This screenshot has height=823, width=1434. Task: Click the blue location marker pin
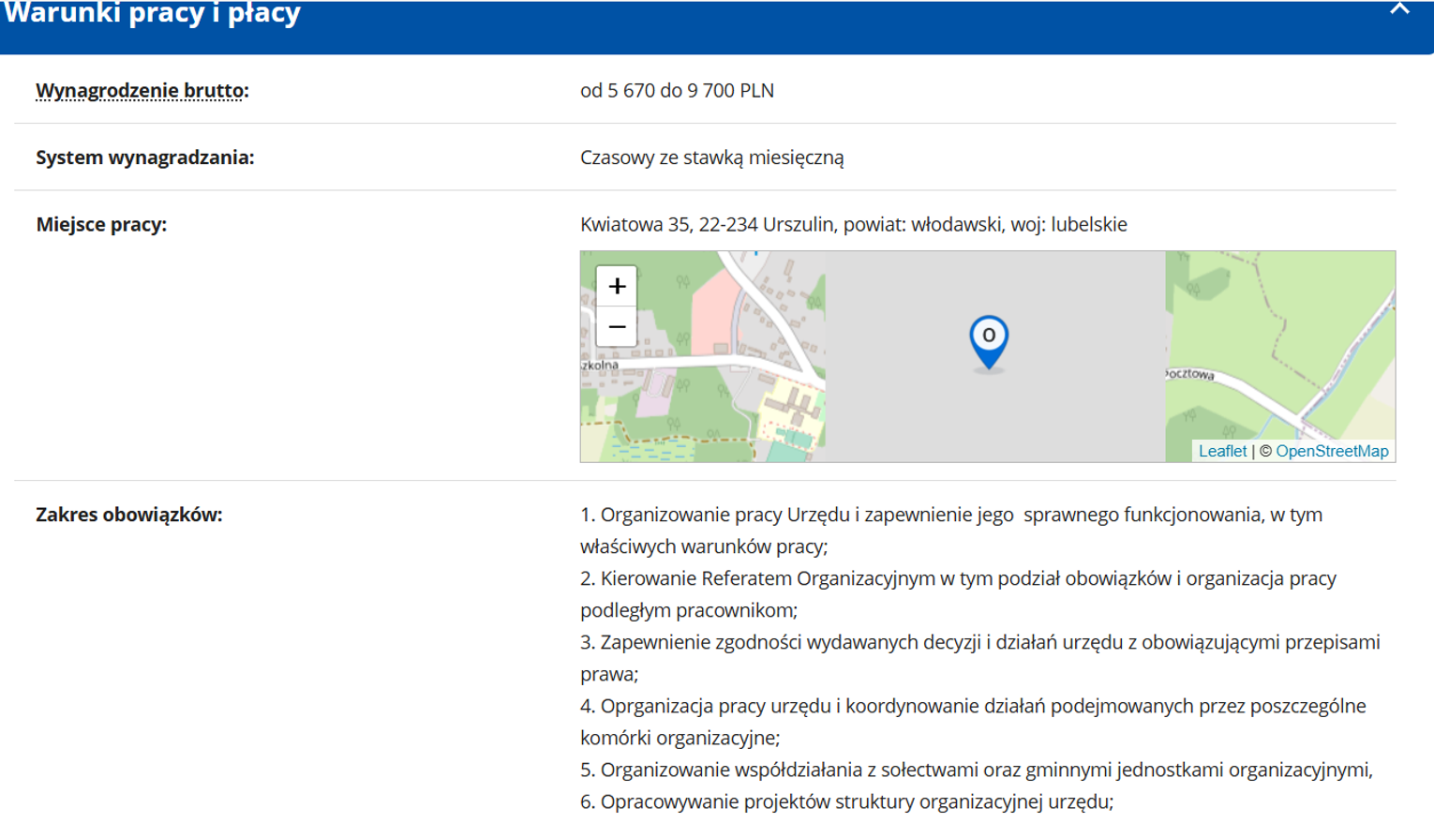pyautogui.click(x=988, y=339)
